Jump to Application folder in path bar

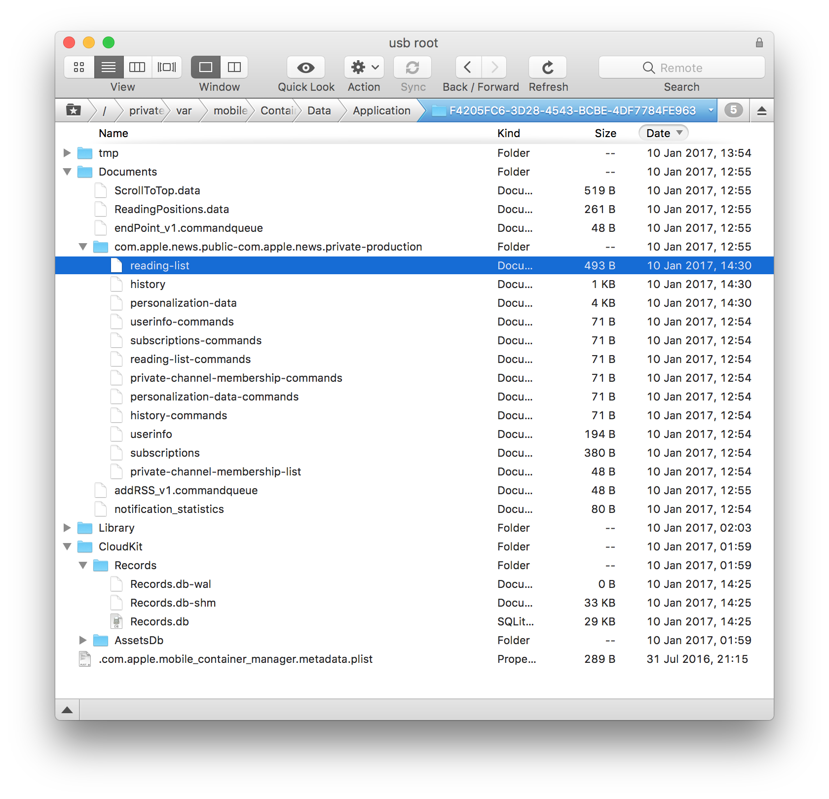point(382,110)
